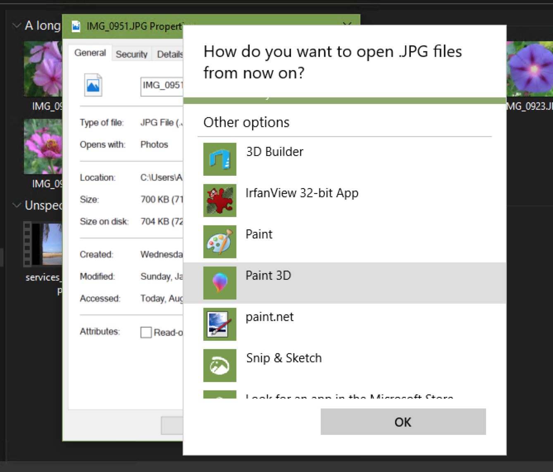Collapse the 'A long' group expander

click(17, 25)
